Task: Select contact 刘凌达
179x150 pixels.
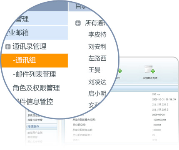Action: pos(97,82)
